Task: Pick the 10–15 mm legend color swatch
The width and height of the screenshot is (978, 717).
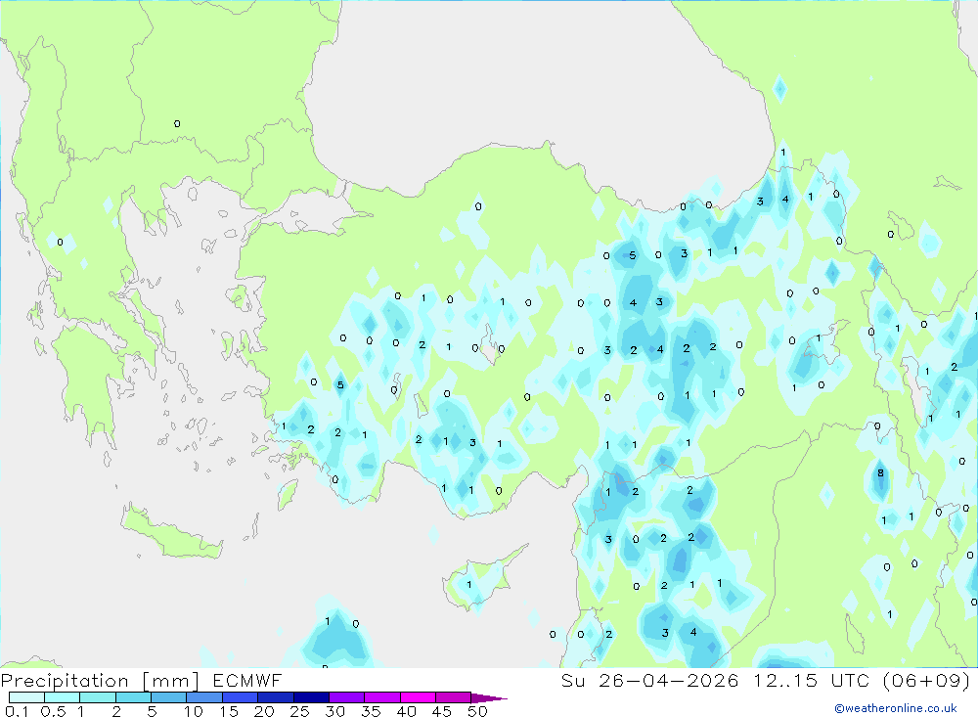Action: 204,697
